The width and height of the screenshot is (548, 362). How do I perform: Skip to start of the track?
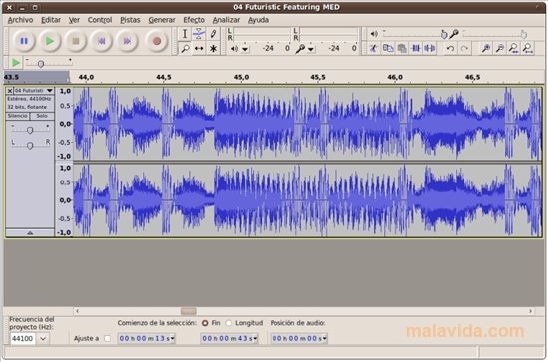102,41
